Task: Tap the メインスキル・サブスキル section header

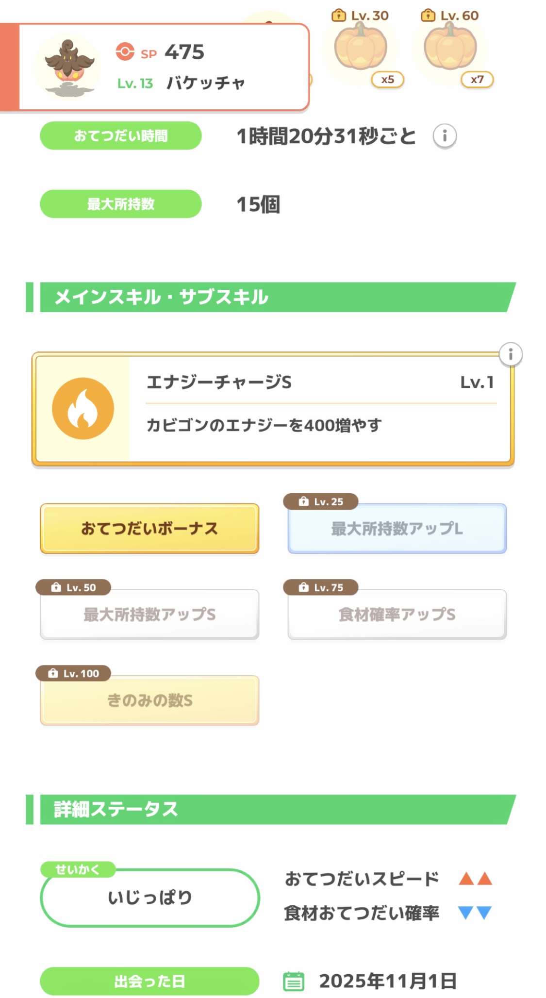Action: (x=272, y=297)
